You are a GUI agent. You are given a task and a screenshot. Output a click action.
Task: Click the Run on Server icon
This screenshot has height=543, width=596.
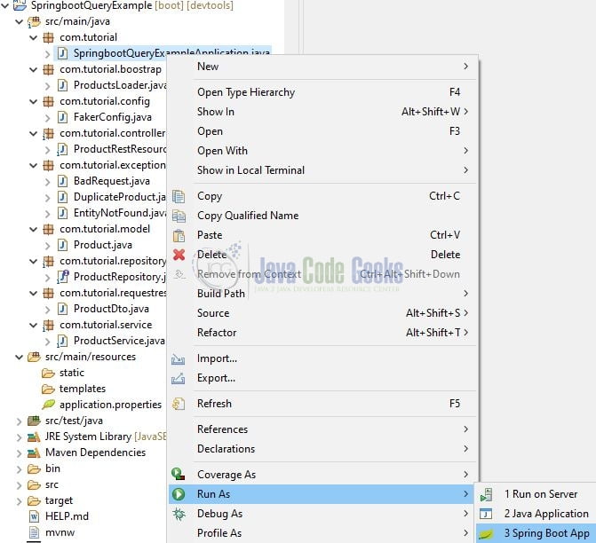[x=486, y=494]
